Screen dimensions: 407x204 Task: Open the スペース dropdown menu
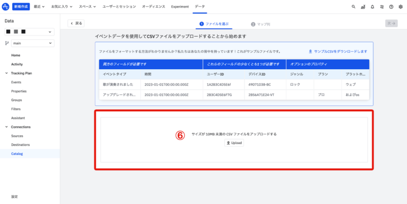(88, 7)
